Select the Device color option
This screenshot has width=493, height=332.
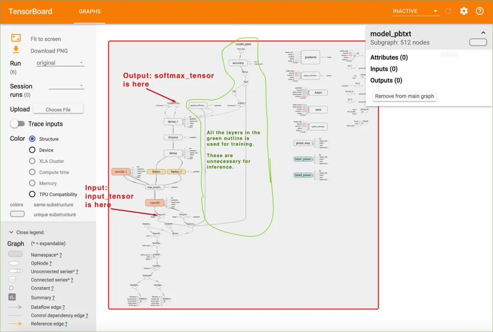click(x=32, y=150)
